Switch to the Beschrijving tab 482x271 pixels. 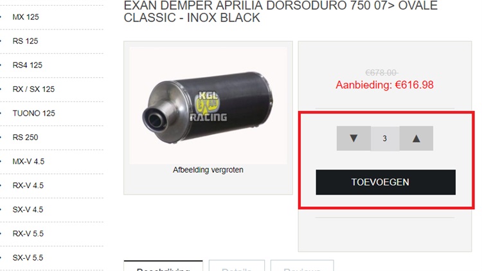[163, 266]
